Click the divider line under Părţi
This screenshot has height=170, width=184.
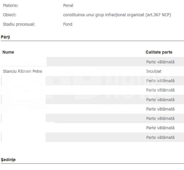92,41
